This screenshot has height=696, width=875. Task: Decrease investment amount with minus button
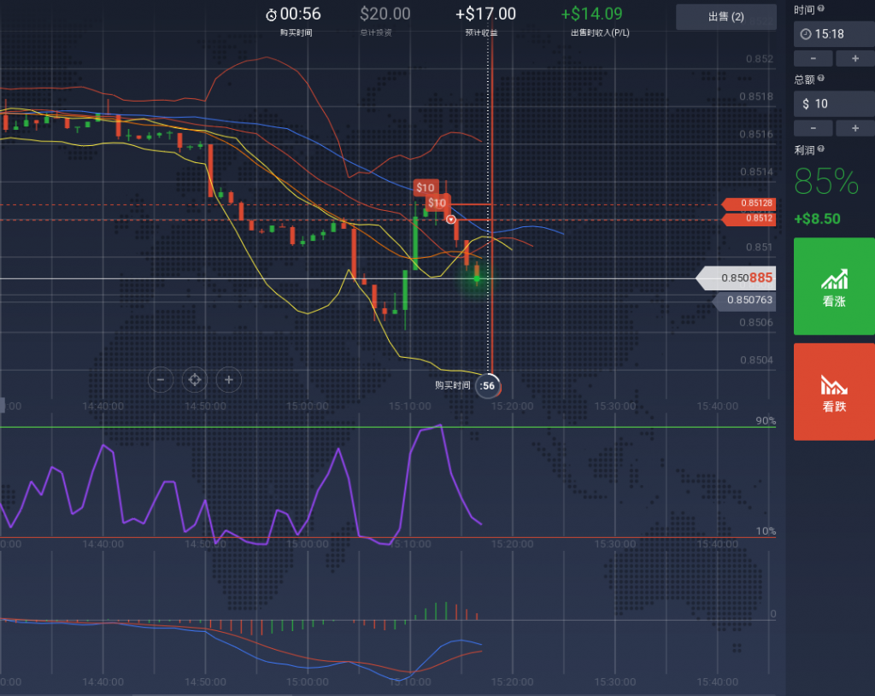coord(814,127)
